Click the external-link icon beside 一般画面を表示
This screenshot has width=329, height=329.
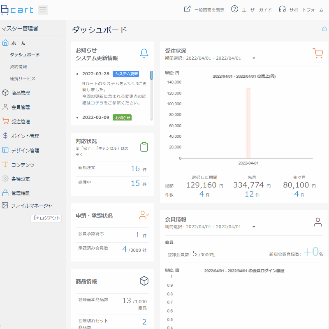click(x=187, y=9)
